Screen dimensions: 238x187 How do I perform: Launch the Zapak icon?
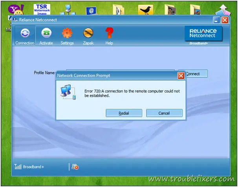[88, 33]
